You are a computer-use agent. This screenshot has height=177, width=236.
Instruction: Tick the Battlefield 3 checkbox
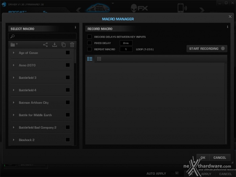click(x=68, y=78)
